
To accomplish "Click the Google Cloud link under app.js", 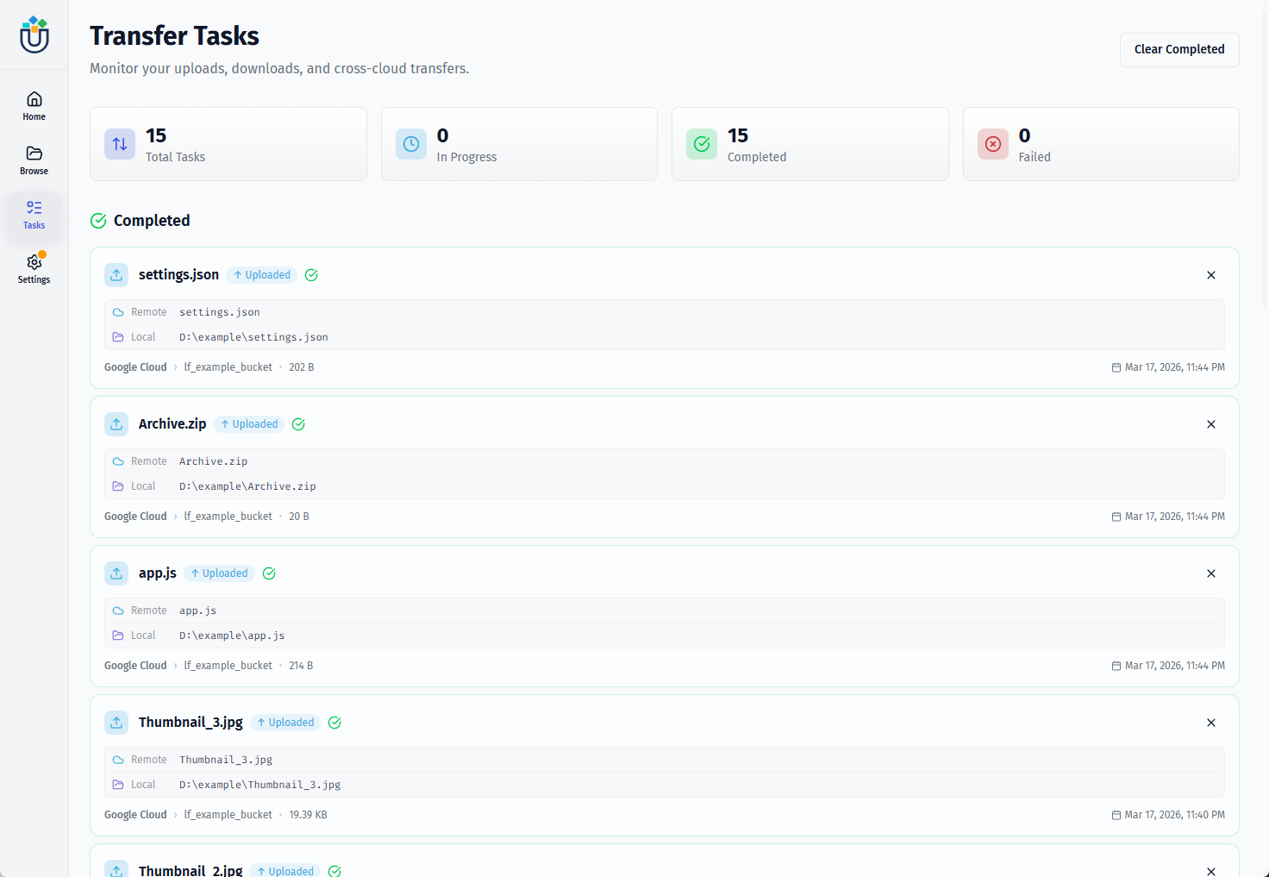I will coord(135,665).
